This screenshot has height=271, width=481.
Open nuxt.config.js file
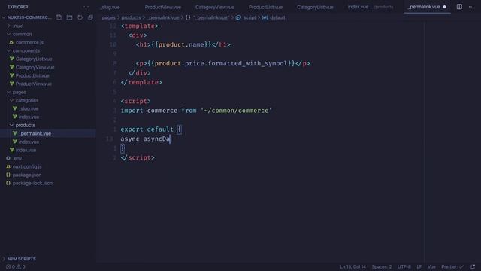(x=27, y=167)
